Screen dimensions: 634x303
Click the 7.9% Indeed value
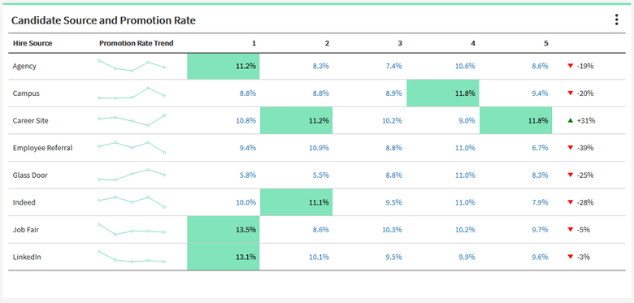point(541,202)
